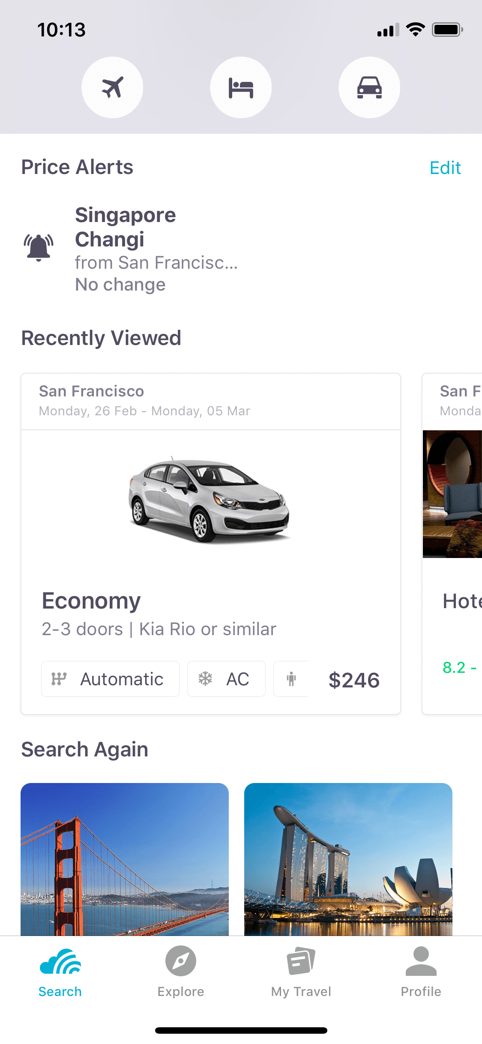Open hotel search via bed icon
482x1044 pixels.
coord(241,87)
